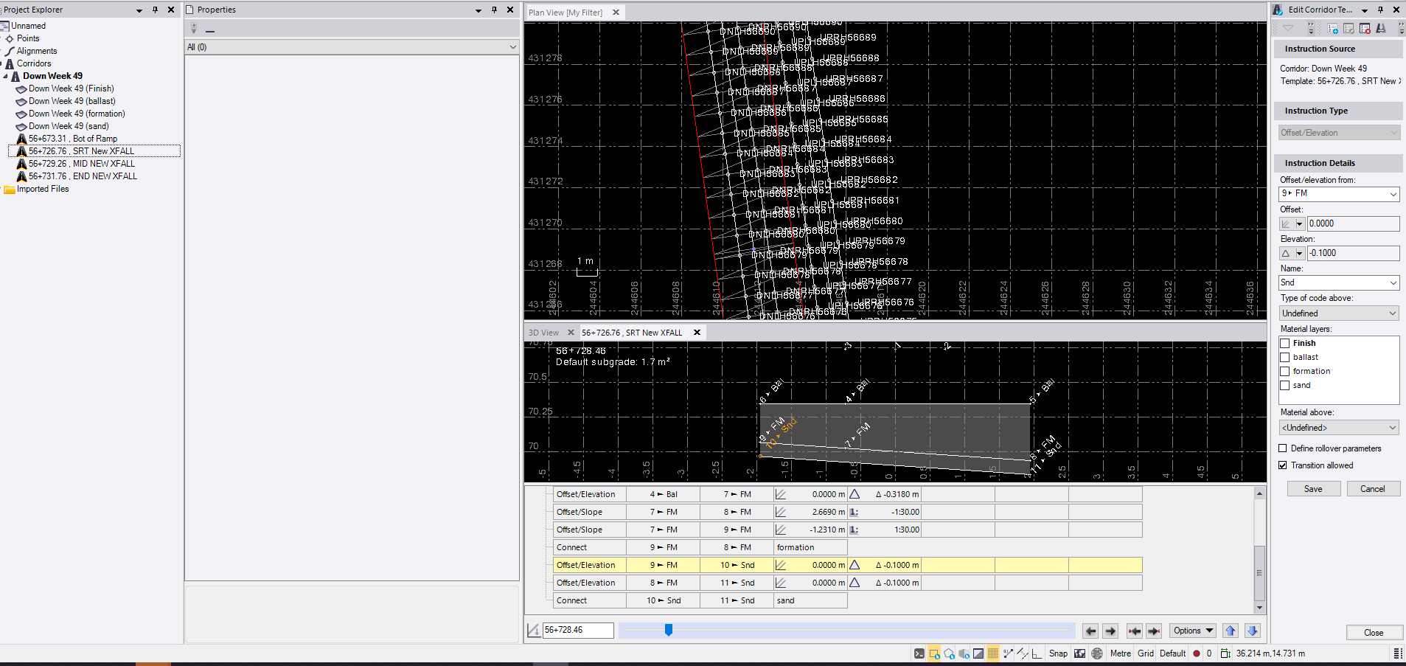Uncheck Transition allowed

click(1283, 465)
